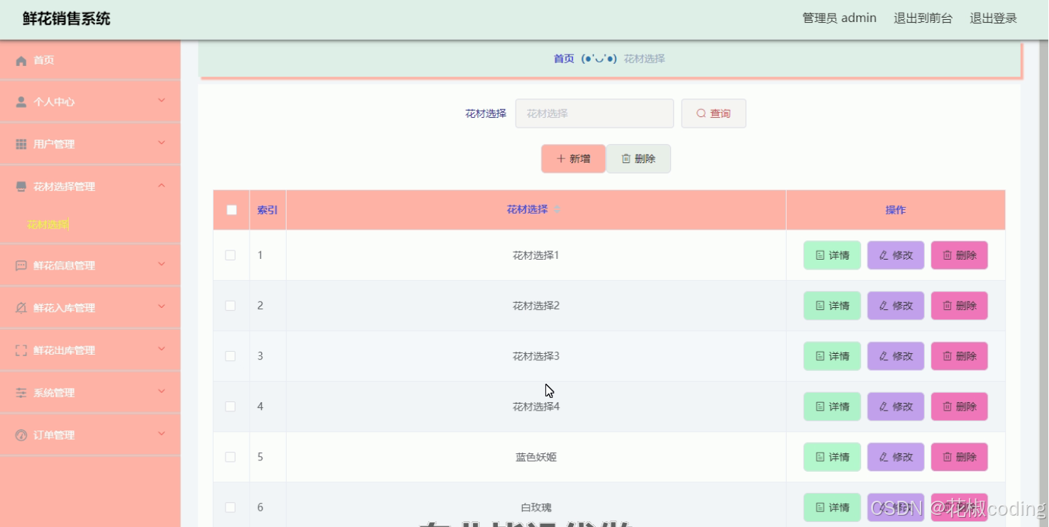Open the 个人中心 menu label
The width and height of the screenshot is (1049, 527).
tap(54, 102)
